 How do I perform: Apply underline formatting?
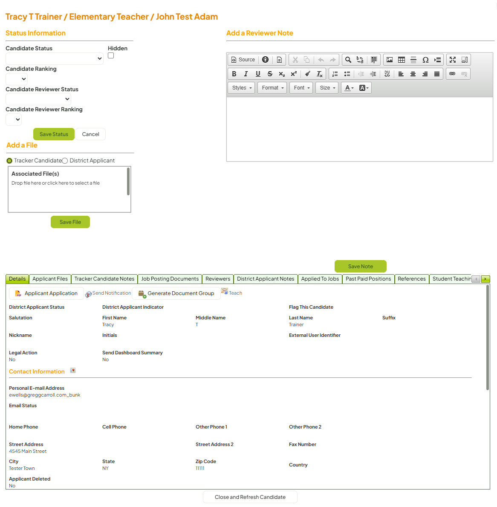tap(258, 74)
